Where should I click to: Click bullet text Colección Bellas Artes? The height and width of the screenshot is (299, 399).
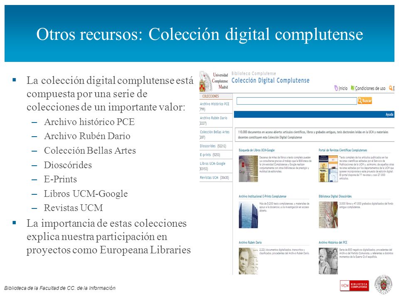click(x=90, y=150)
